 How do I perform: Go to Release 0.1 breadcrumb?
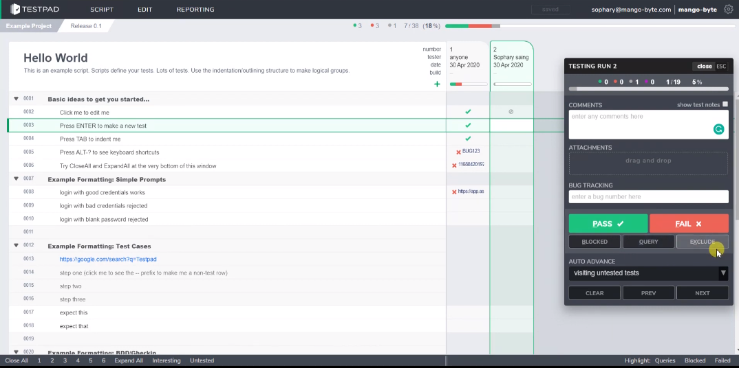(x=86, y=26)
